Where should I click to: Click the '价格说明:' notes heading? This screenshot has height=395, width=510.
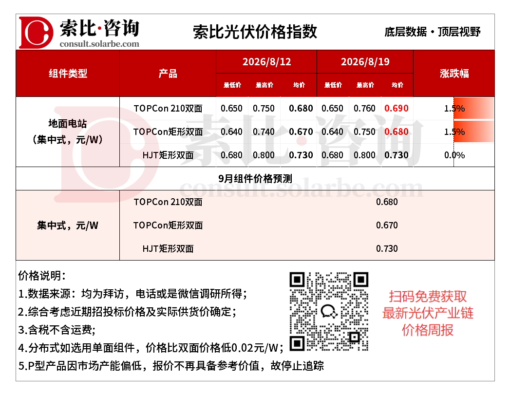click(41, 276)
